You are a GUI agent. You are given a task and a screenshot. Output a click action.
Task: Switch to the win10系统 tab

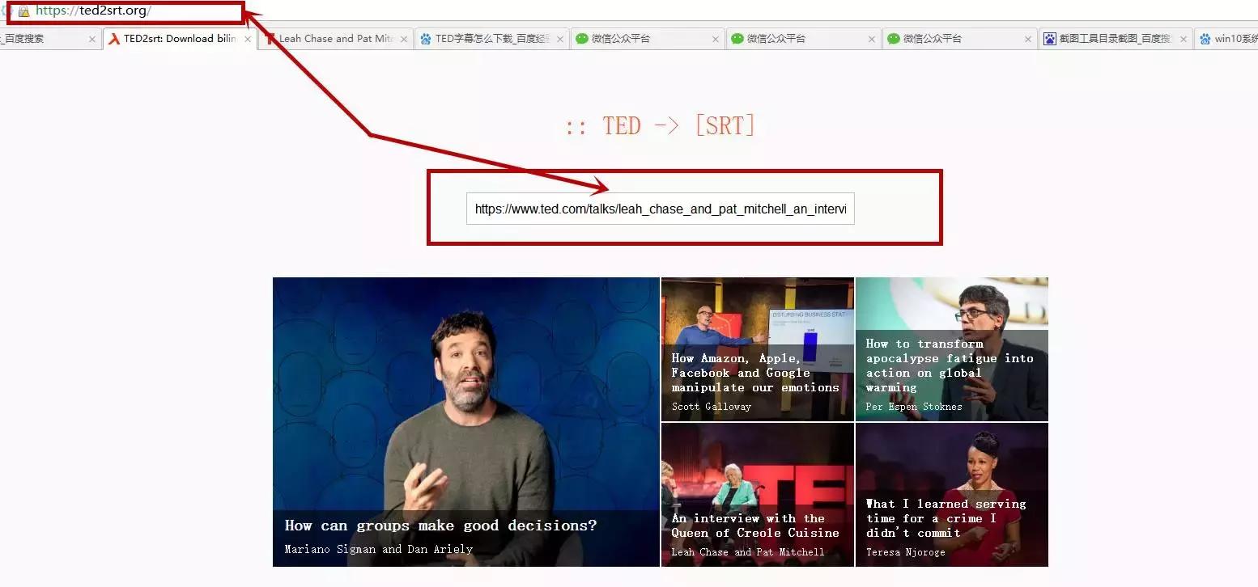tap(1227, 38)
